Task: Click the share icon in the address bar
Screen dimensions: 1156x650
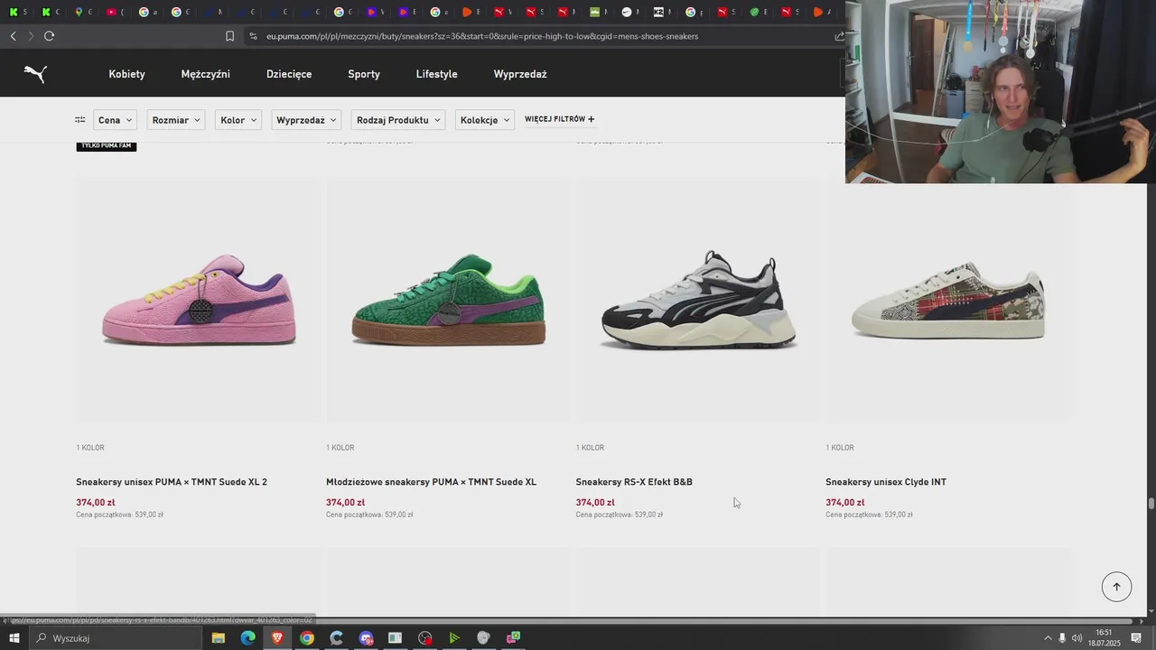Action: click(839, 36)
